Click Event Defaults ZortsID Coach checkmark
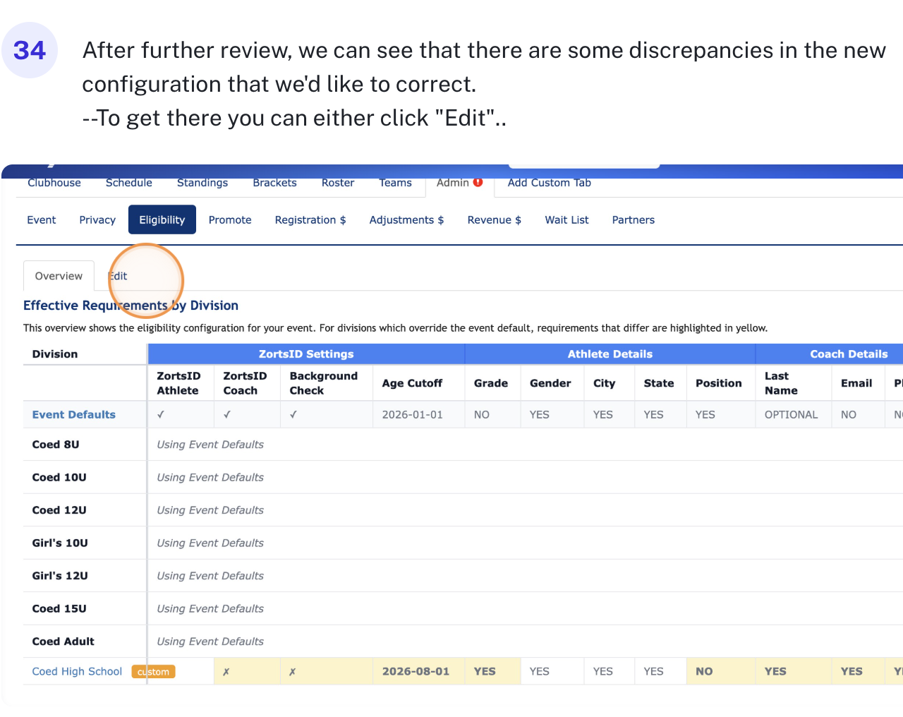The image size is (903, 717). click(227, 415)
